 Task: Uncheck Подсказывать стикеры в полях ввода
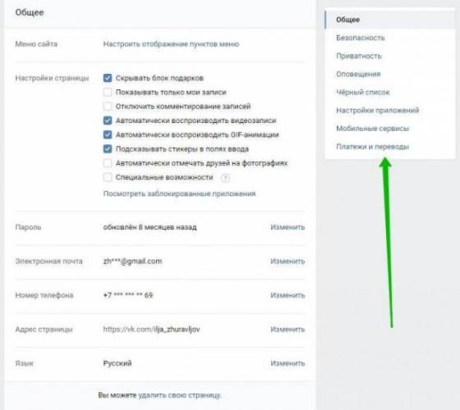click(x=108, y=148)
